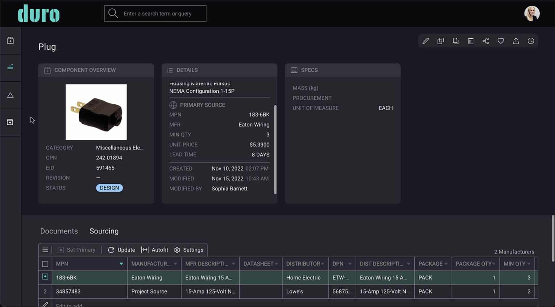The image size is (555, 307).
Task: Open the MPN column dropdown arrow
Action: (121, 264)
